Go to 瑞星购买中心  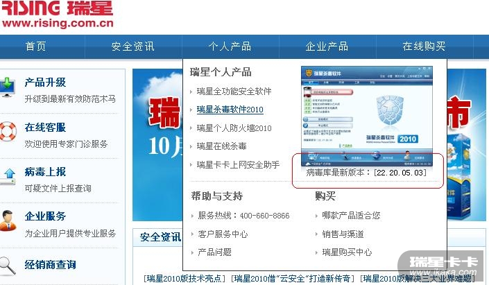[347, 252]
